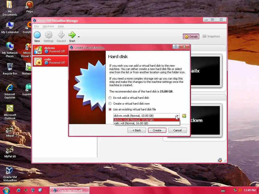Select the dickvm machine in the list
Image resolution: width=259 pixels, height=194 pixels.
point(50,50)
